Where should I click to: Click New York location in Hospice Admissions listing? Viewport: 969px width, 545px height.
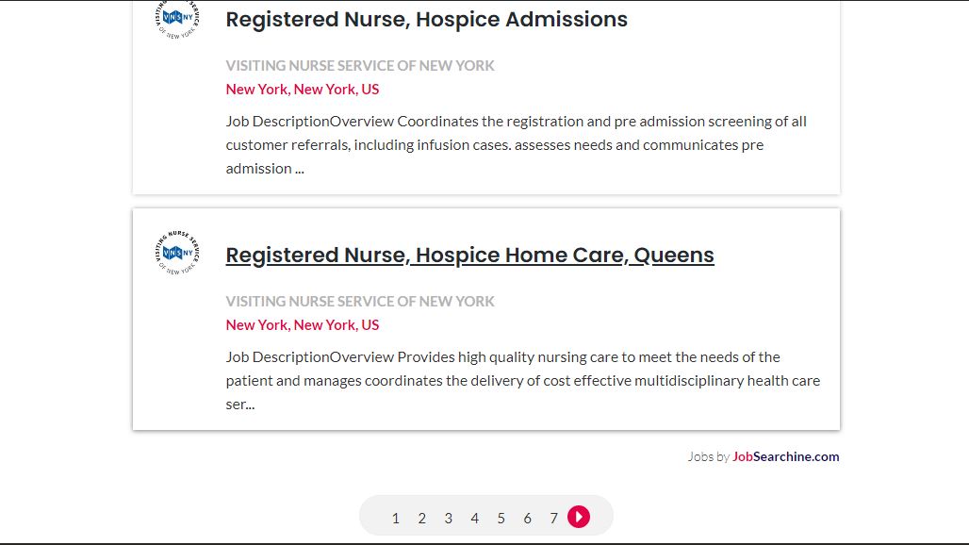(303, 89)
